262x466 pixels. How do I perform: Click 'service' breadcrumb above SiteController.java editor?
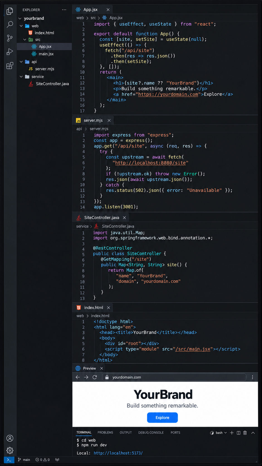pyautogui.click(x=82, y=226)
